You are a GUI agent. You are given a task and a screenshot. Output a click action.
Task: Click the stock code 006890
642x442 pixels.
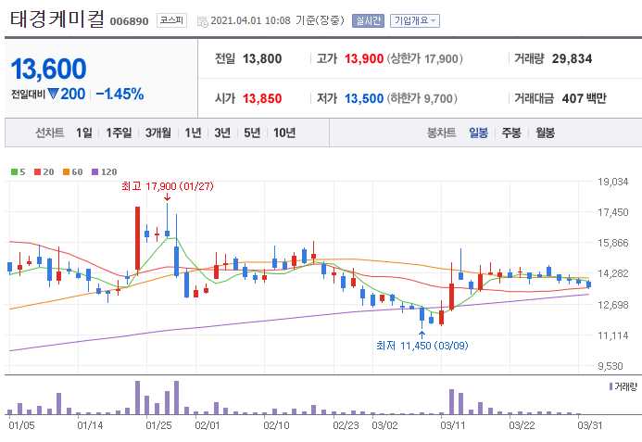[x=129, y=21]
